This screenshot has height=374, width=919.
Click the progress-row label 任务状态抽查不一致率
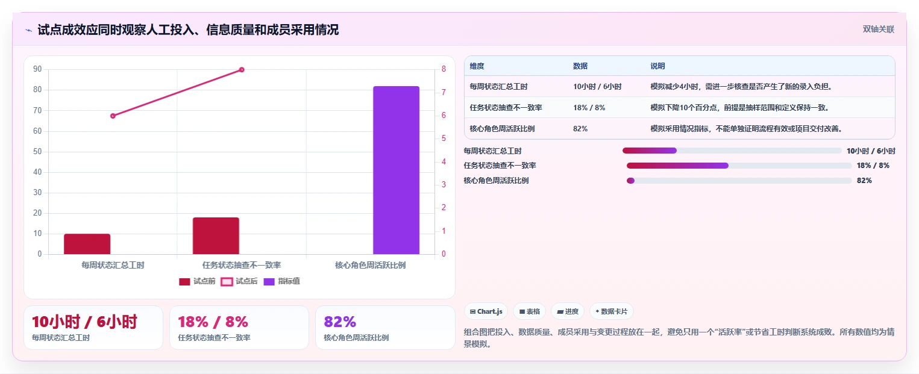[x=500, y=166]
